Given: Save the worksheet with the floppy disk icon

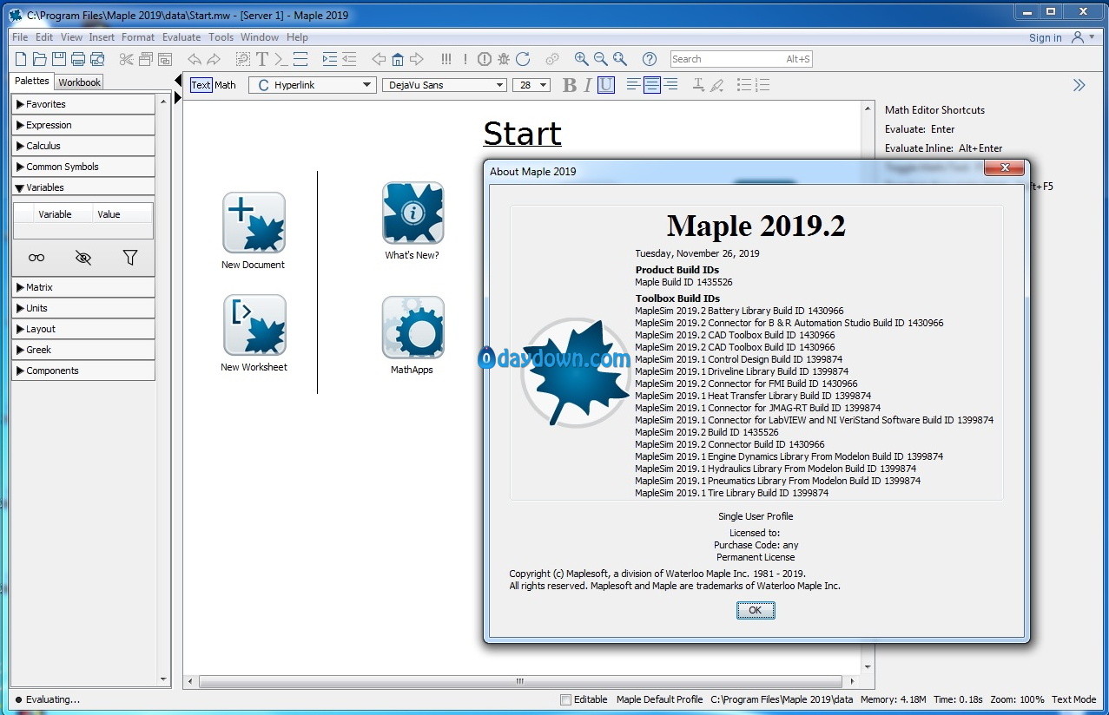Looking at the screenshot, I should point(59,59).
